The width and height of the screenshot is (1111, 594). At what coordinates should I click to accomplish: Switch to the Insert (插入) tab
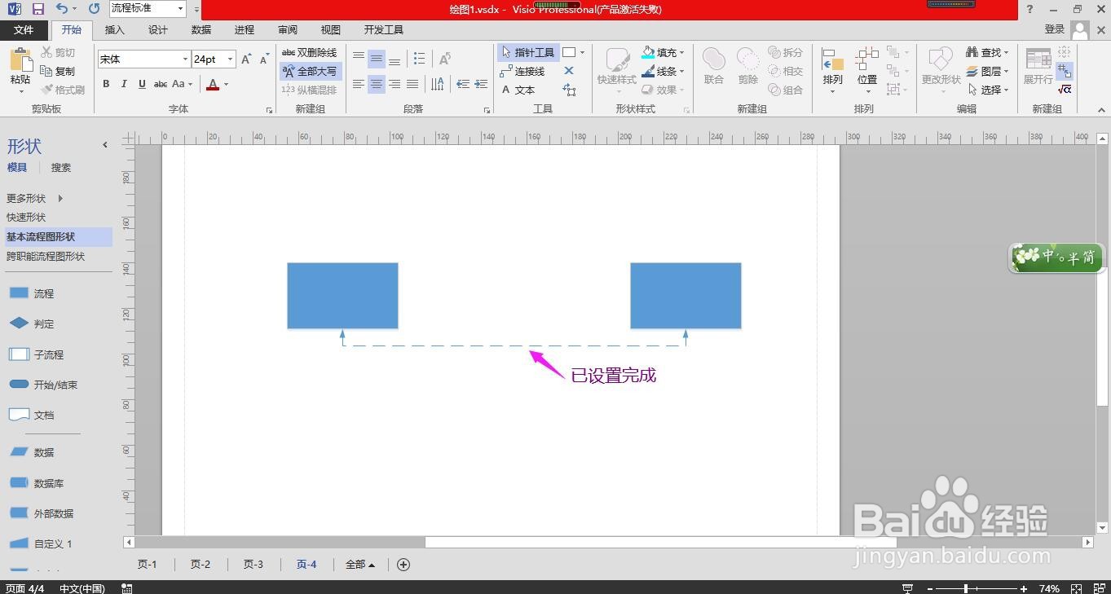click(115, 29)
